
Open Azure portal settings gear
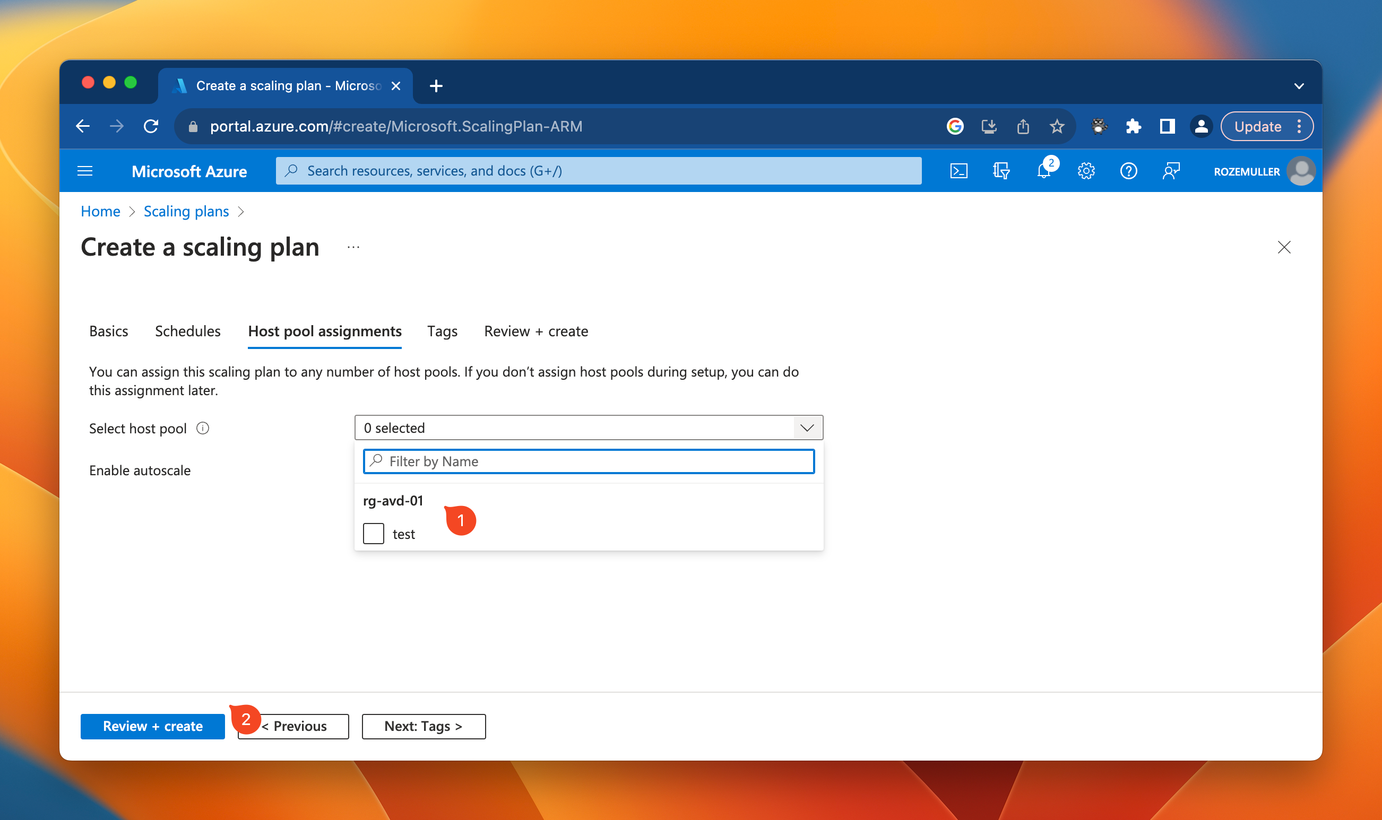(1086, 171)
